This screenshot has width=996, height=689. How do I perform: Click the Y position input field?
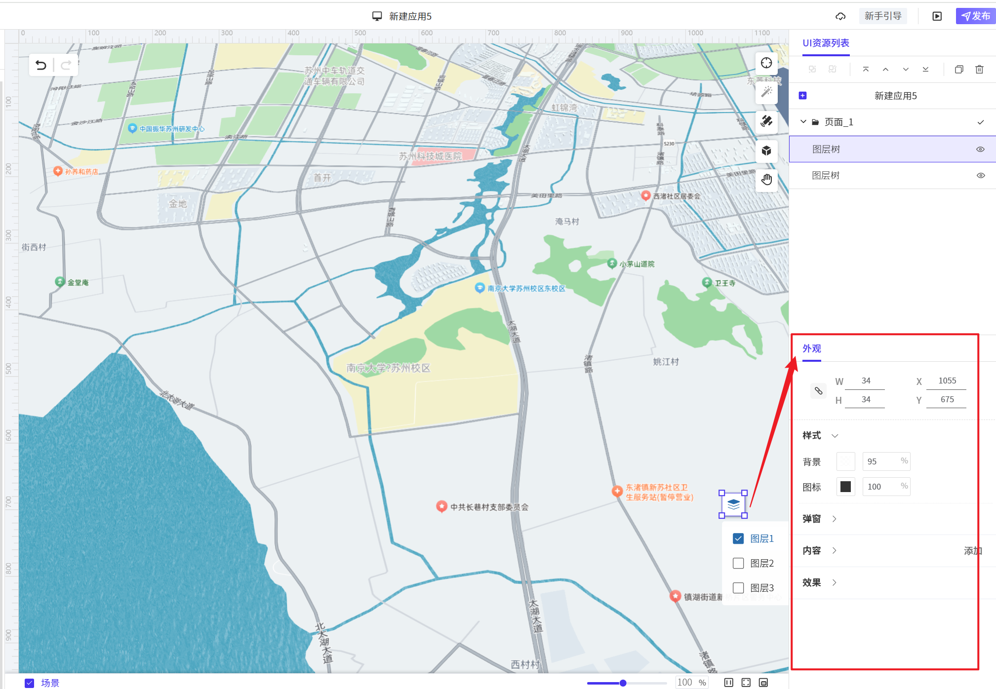pos(947,400)
